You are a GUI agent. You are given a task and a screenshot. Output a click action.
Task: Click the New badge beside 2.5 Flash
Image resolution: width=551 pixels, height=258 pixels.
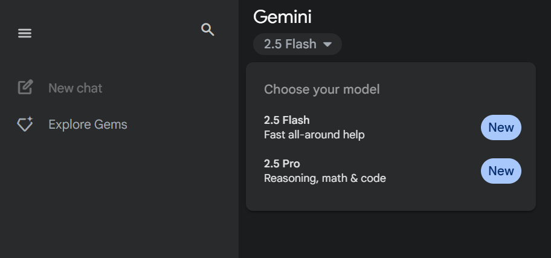(501, 127)
